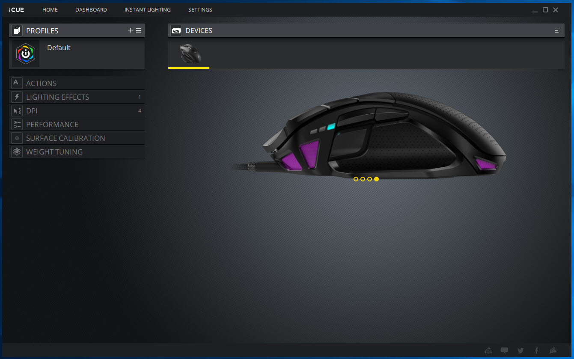Go to the HOME menu
The width and height of the screenshot is (574, 359).
pyautogui.click(x=50, y=9)
